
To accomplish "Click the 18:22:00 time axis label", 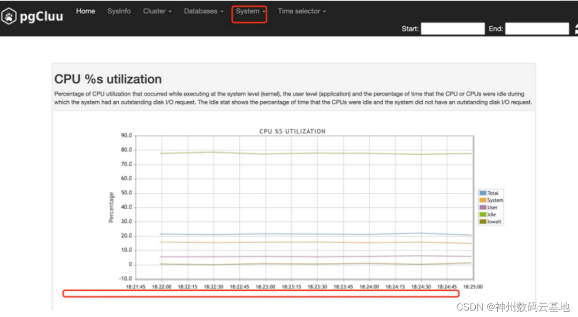I will (x=162, y=286).
